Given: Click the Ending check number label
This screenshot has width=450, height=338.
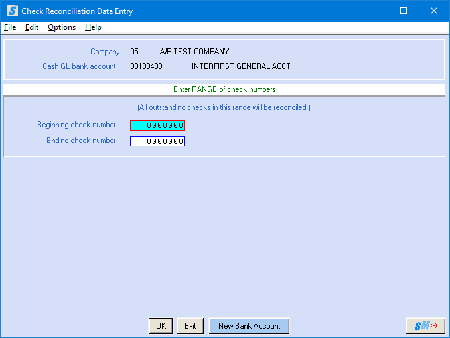Looking at the screenshot, I should 81,141.
